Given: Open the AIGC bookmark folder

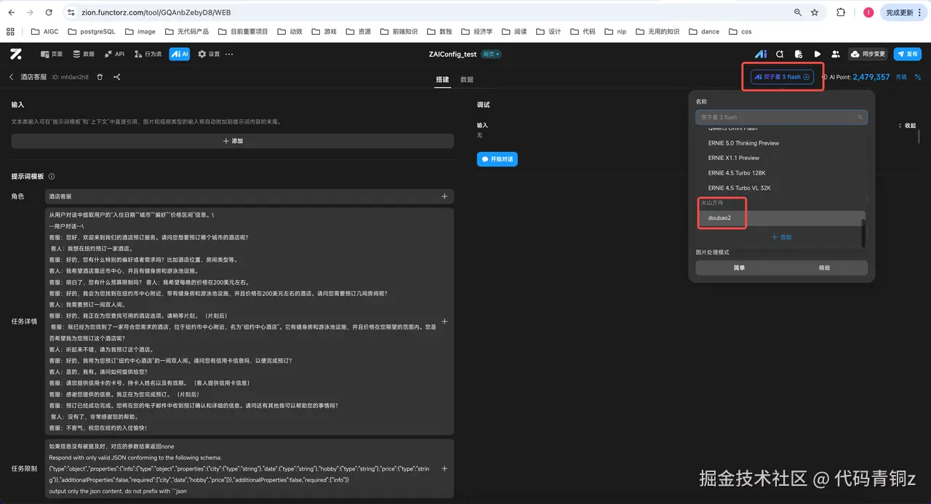Looking at the screenshot, I should tap(46, 31).
